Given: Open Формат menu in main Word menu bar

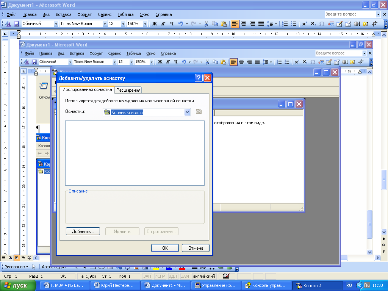Looking at the screenshot, I should [x=84, y=14].
